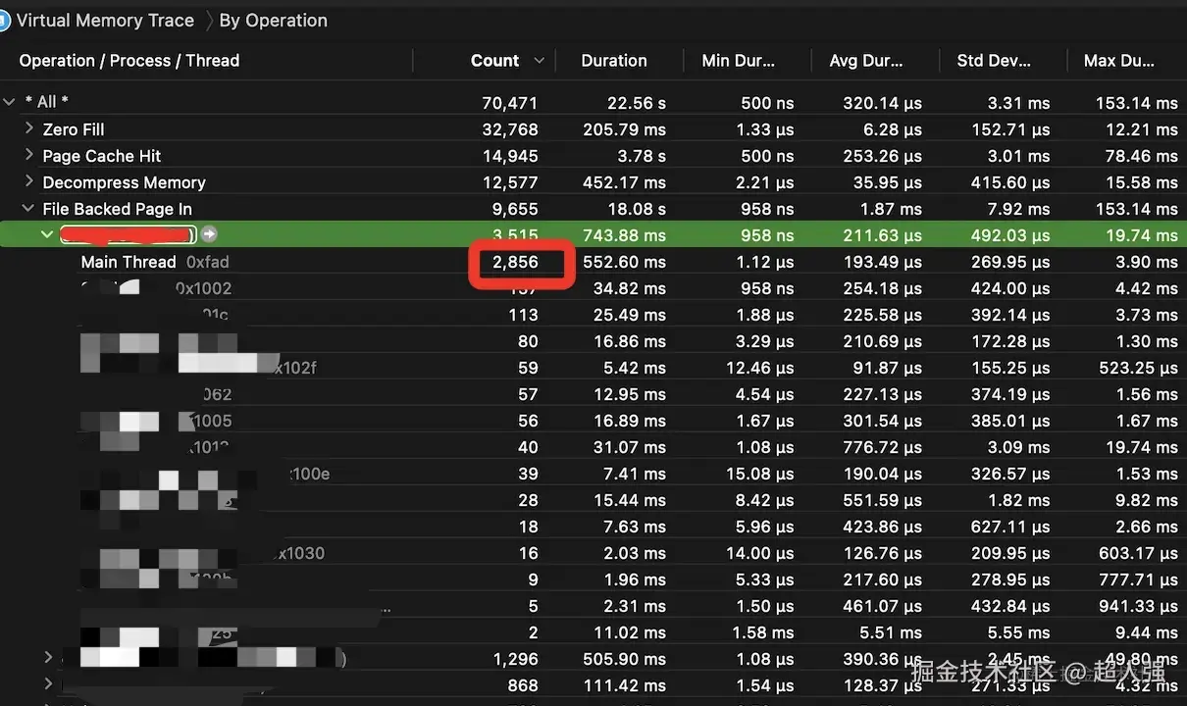Sort by Avg Duration column header

(866, 61)
